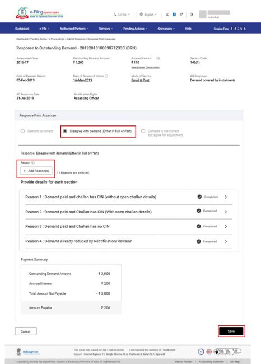Open View Interest Computation link
Screen dimensions: 261x364
point(145,67)
